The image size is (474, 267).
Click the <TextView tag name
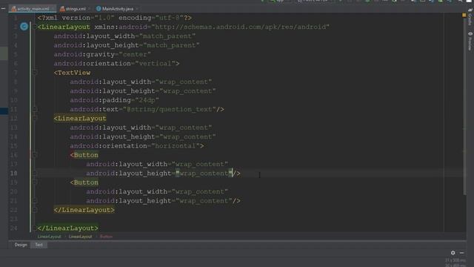coord(73,73)
